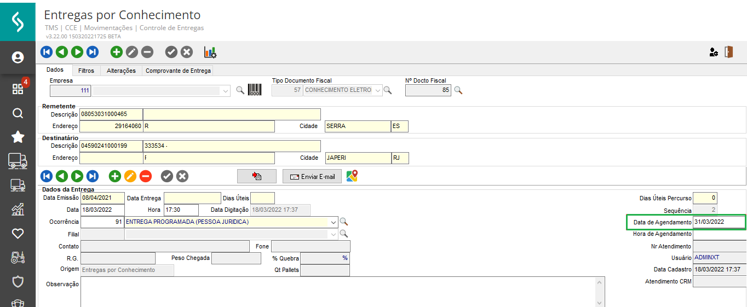This screenshot has width=747, height=307.
Task: Switch to the Filtros tab
Action: tap(86, 71)
